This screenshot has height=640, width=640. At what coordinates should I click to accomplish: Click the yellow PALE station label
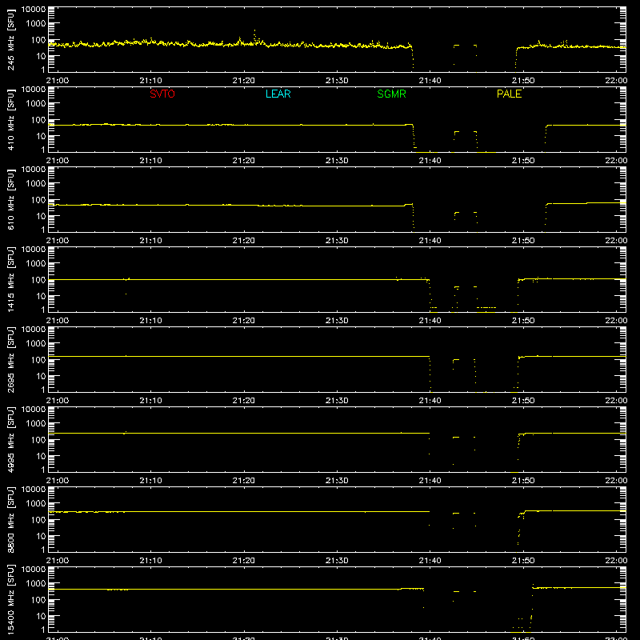point(509,94)
